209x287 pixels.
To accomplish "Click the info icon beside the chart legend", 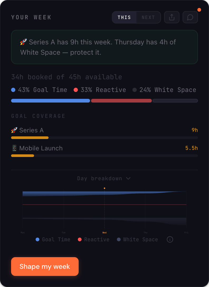I will click(170, 239).
